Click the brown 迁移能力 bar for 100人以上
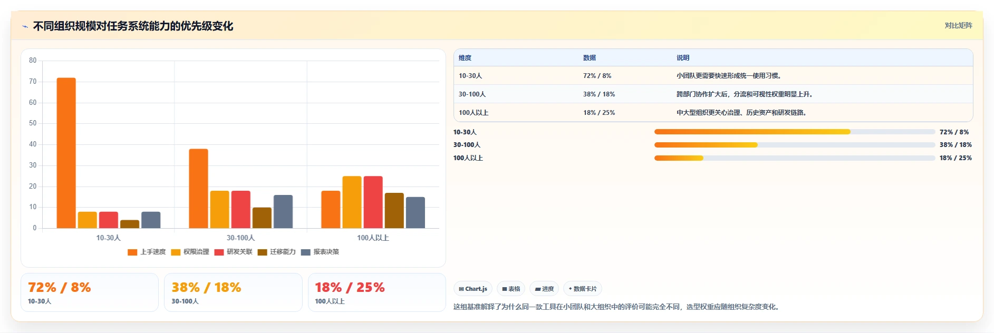 (x=394, y=211)
